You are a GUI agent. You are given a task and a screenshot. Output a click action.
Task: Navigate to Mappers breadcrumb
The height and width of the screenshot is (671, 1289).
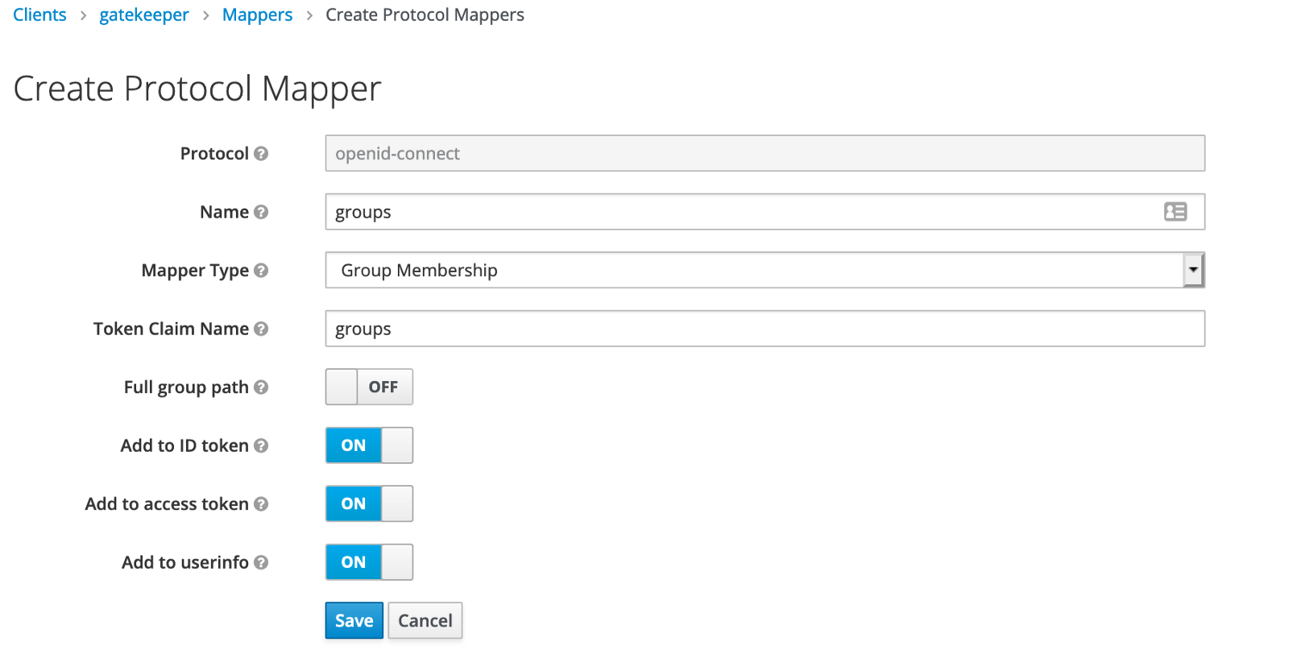point(257,15)
